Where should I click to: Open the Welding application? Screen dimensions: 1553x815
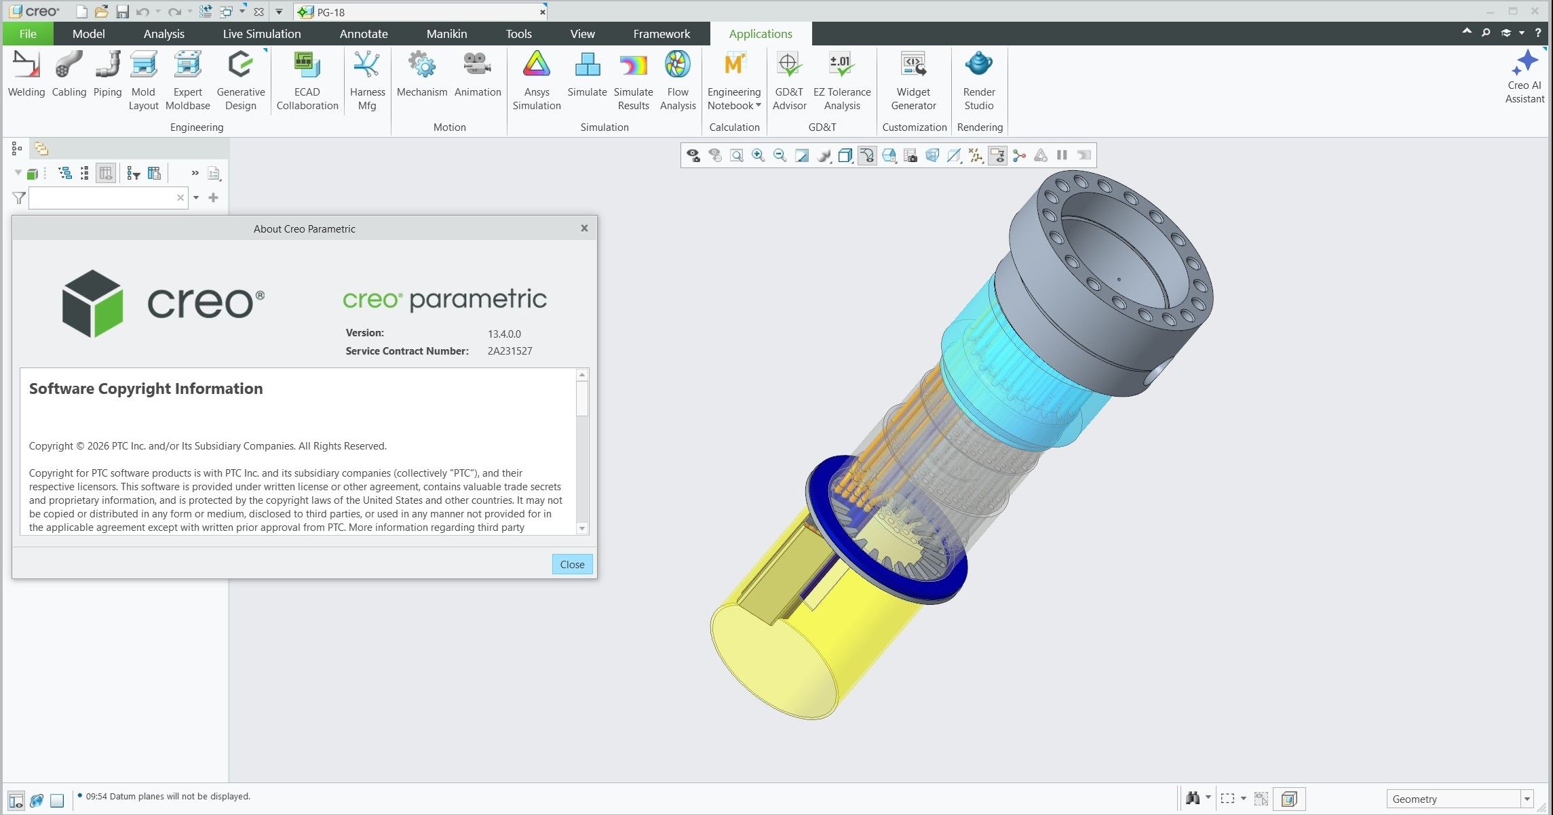[26, 75]
